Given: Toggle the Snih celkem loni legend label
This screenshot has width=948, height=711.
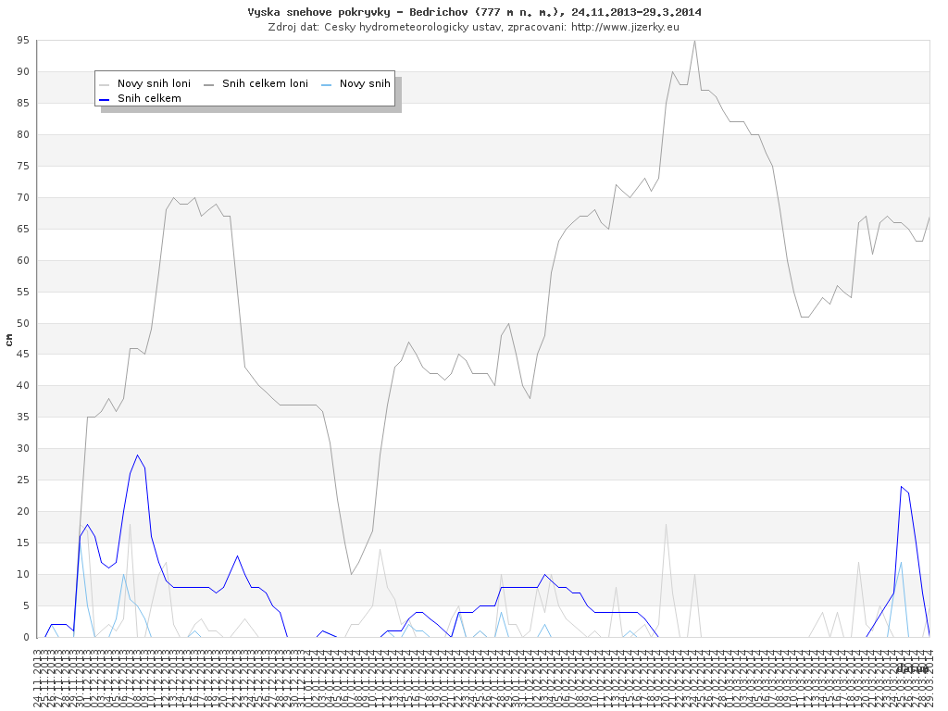Looking at the screenshot, I should [x=265, y=84].
